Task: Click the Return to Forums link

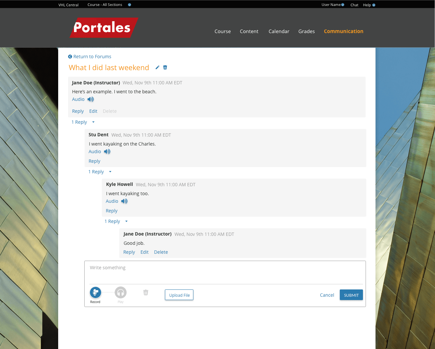Action: click(x=92, y=57)
